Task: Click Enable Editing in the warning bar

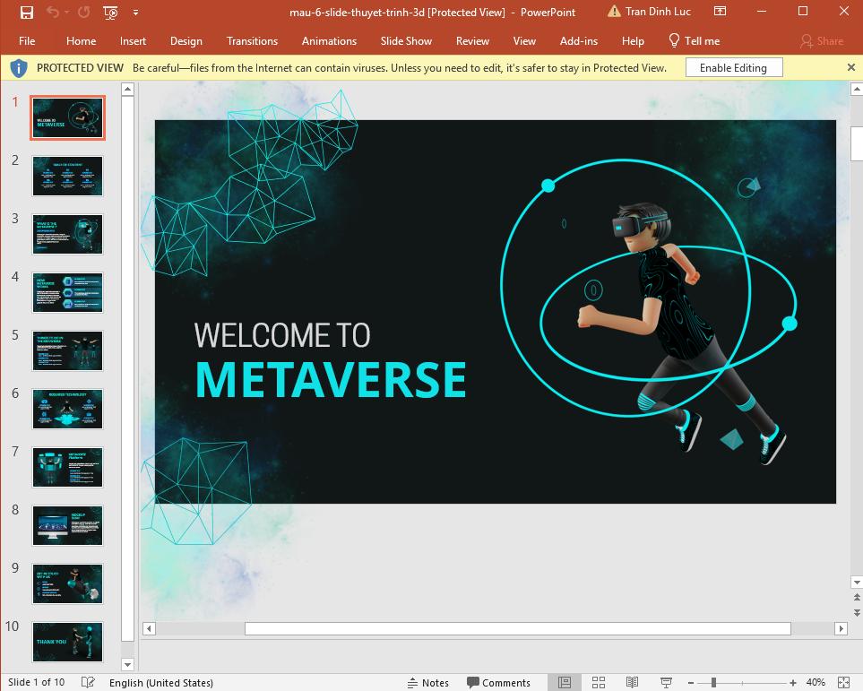Action: [733, 67]
